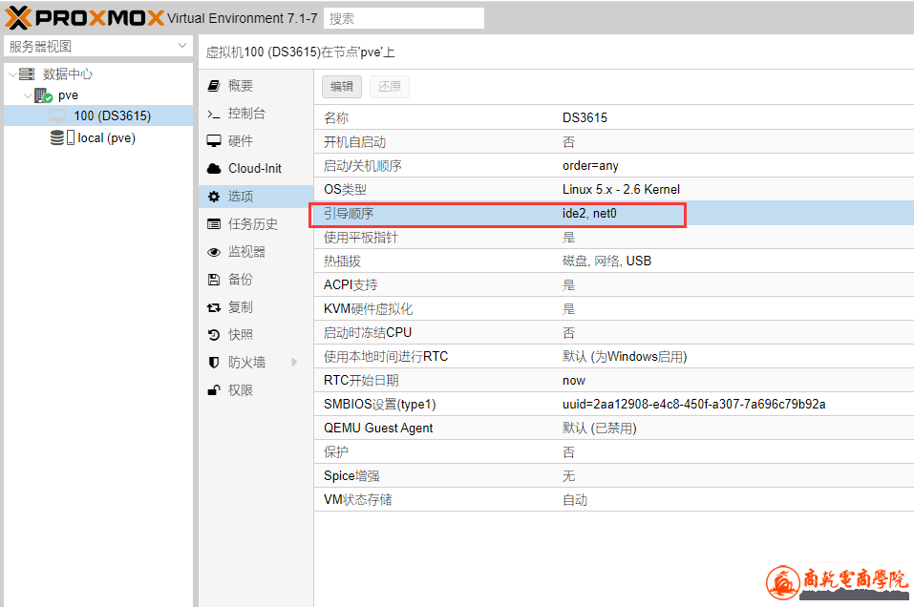The image size is (914, 607).
Task: Click the Firewall (防火墙) shield icon
Action: (214, 363)
